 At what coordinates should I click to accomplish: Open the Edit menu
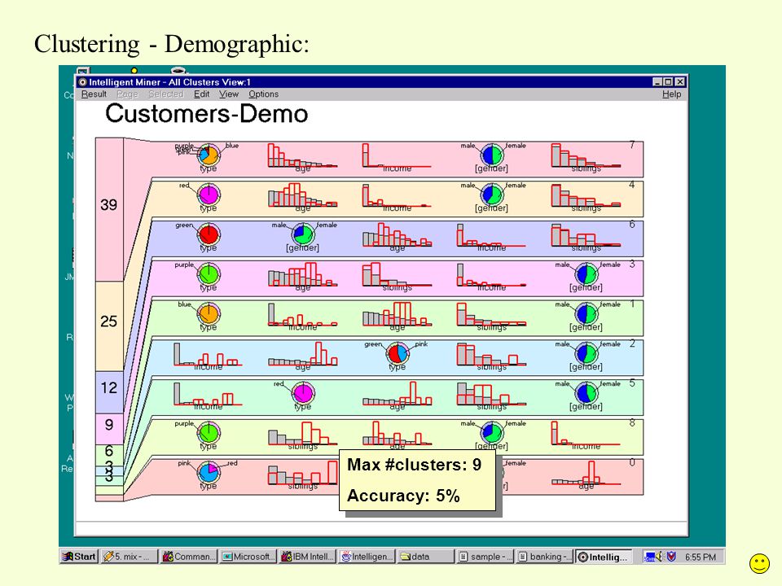(201, 94)
